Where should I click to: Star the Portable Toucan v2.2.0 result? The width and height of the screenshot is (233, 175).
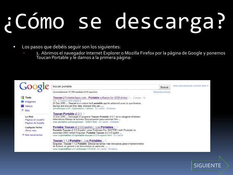point(117,127)
